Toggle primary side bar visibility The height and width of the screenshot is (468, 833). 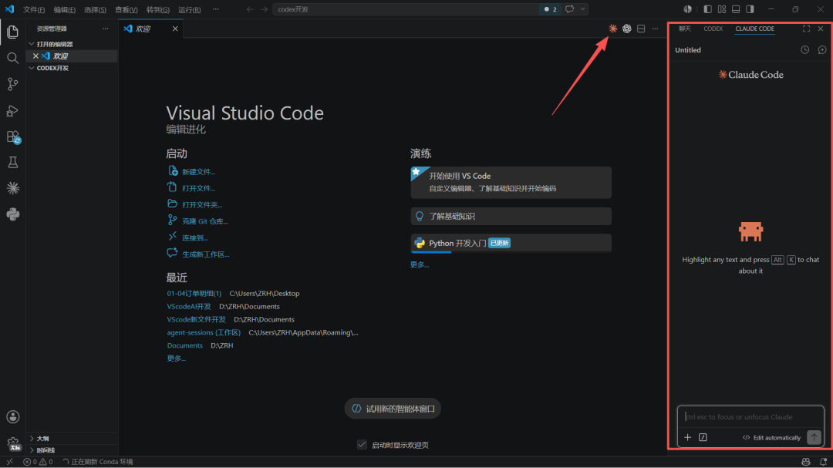[x=707, y=9]
